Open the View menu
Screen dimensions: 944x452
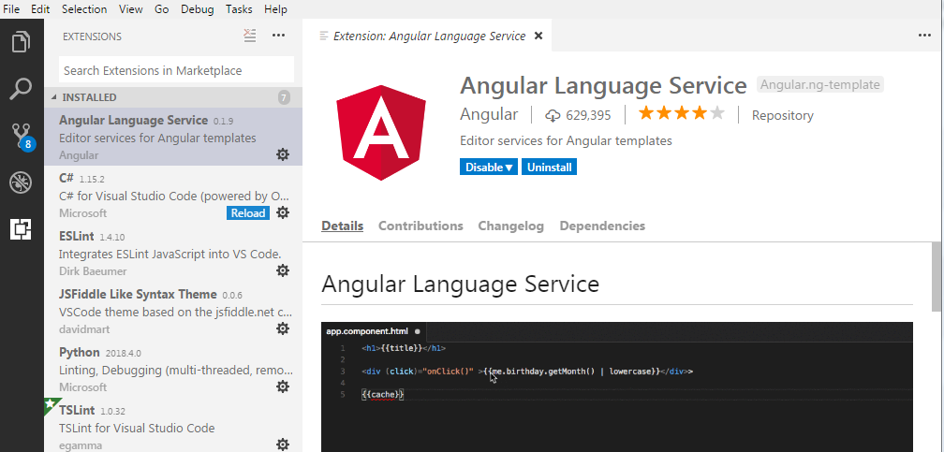[131, 9]
